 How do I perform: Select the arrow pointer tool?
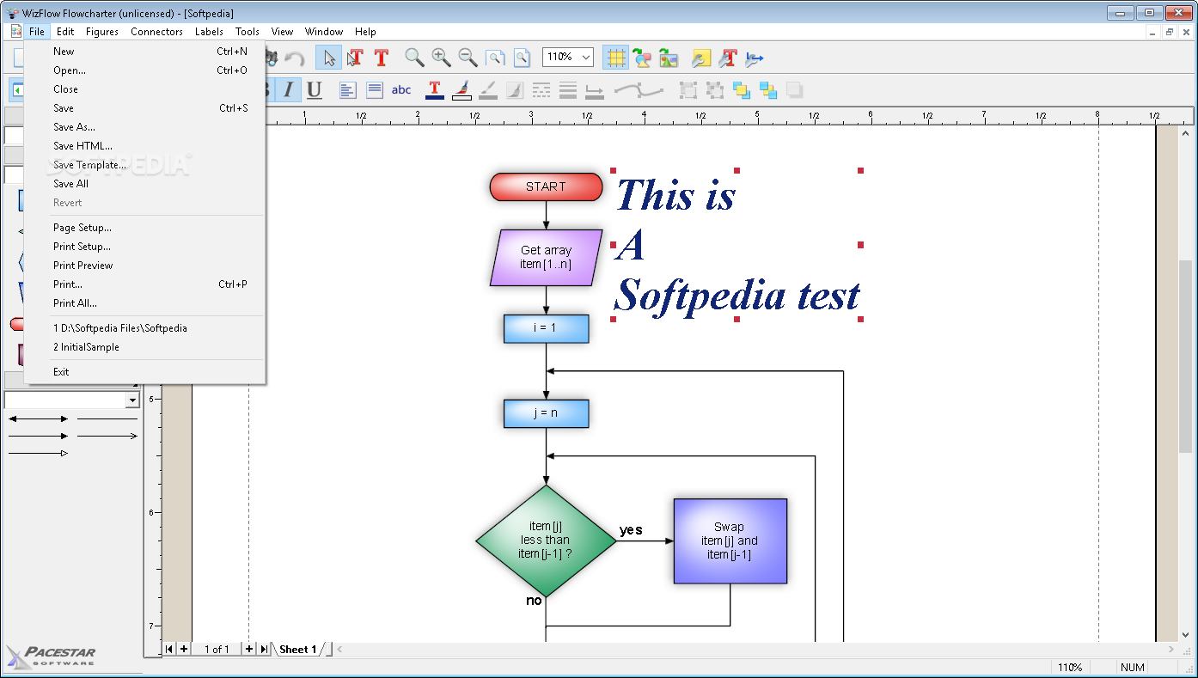pos(329,58)
